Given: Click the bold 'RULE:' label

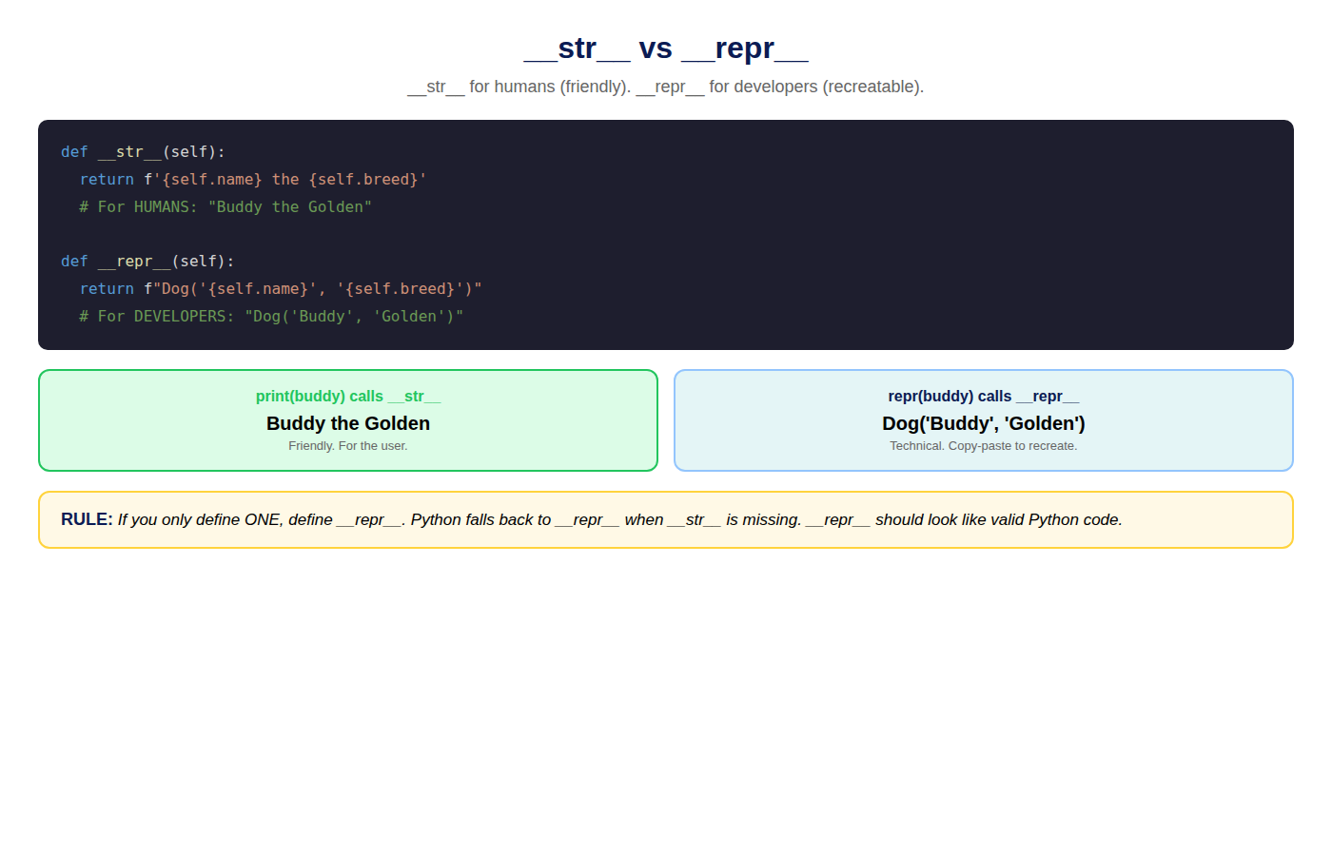Looking at the screenshot, I should (87, 519).
